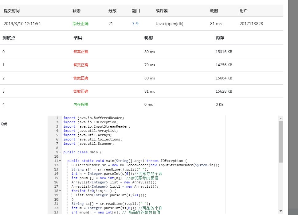Click the 内存 column header

point(220,38)
